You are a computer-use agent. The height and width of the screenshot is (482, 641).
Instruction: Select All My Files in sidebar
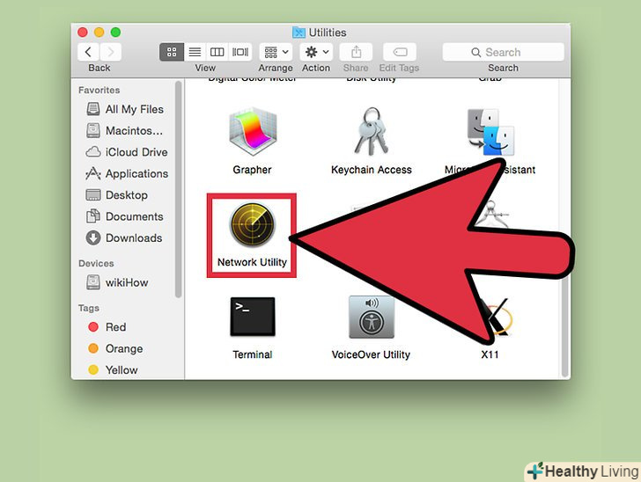coord(125,109)
